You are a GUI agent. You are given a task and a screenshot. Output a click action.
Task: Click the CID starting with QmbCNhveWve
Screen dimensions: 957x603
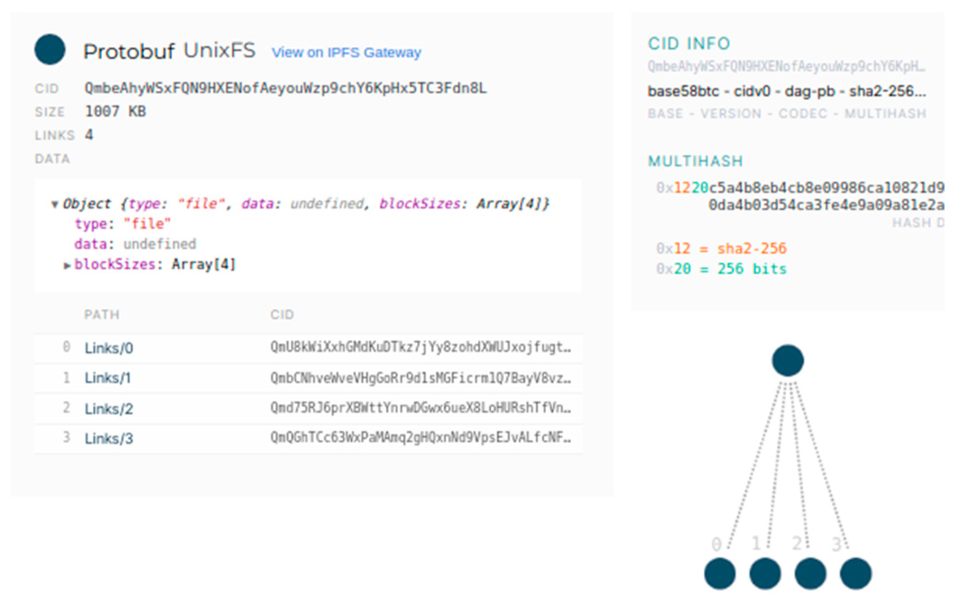coord(420,378)
